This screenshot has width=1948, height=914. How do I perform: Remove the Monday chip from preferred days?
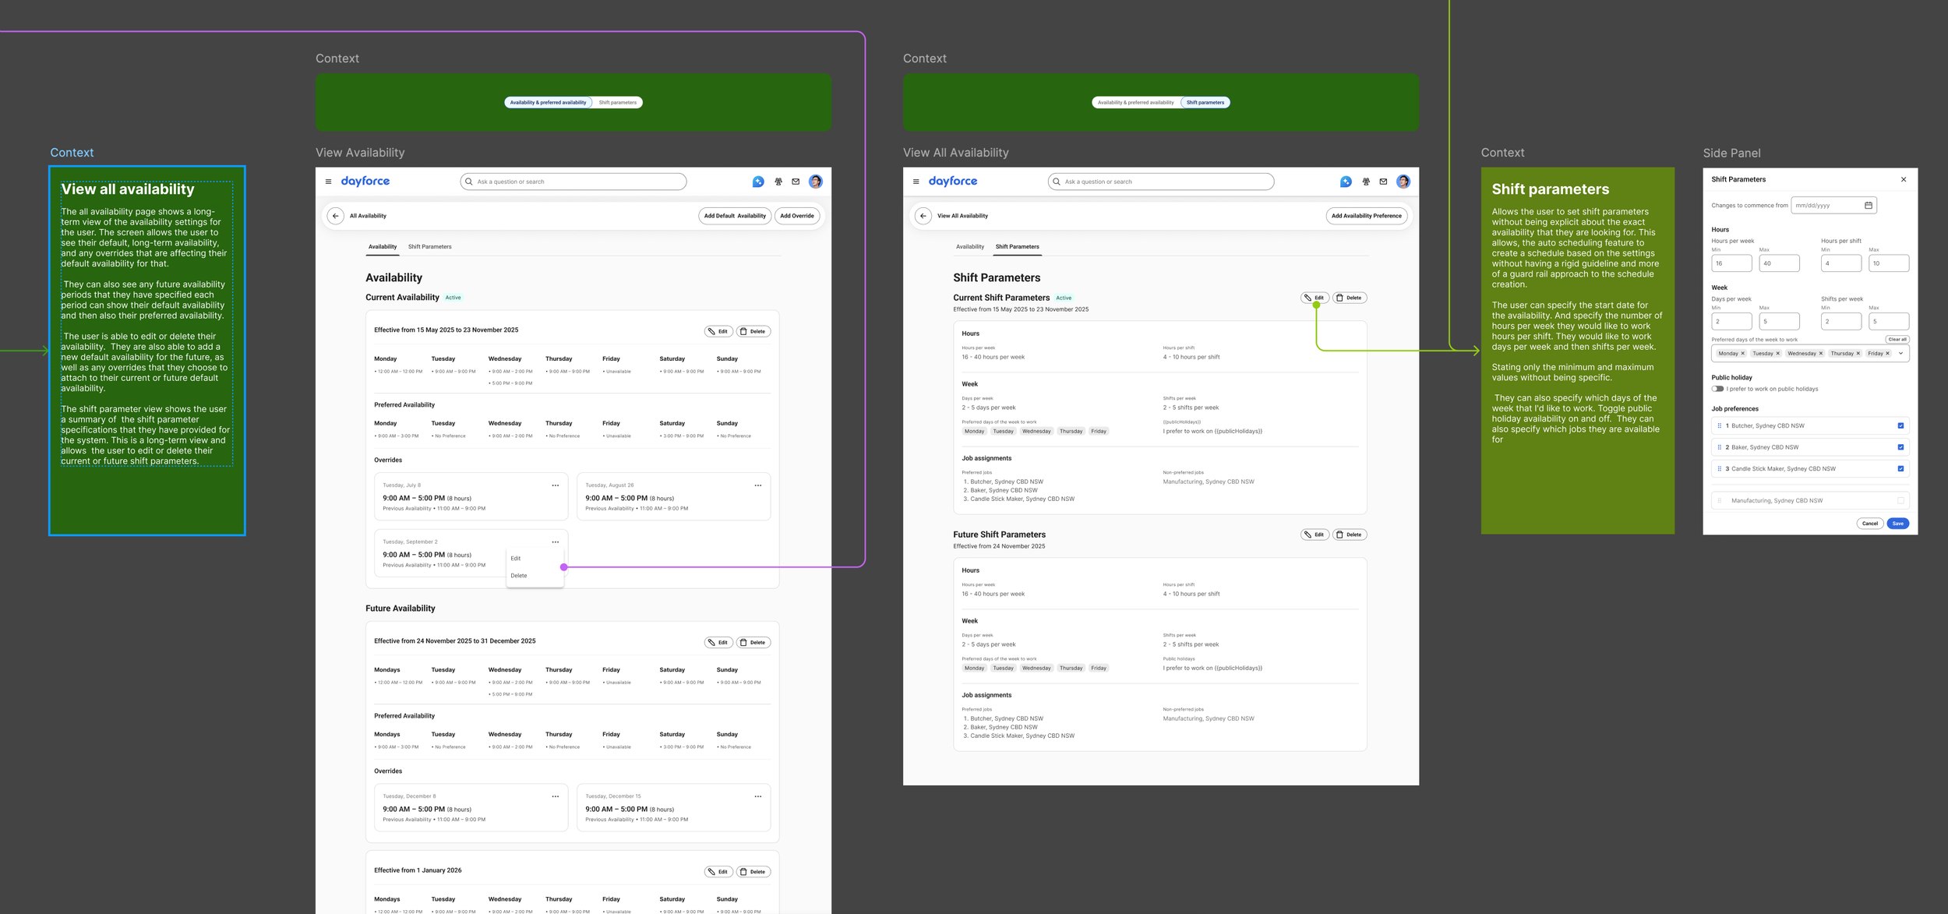coord(1742,354)
